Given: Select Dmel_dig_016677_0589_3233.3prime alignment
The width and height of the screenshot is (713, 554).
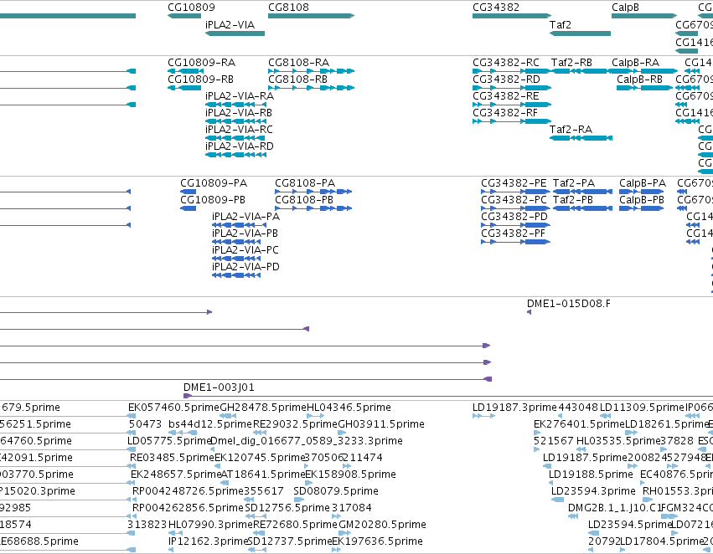Looking at the screenshot, I should coord(307,441).
